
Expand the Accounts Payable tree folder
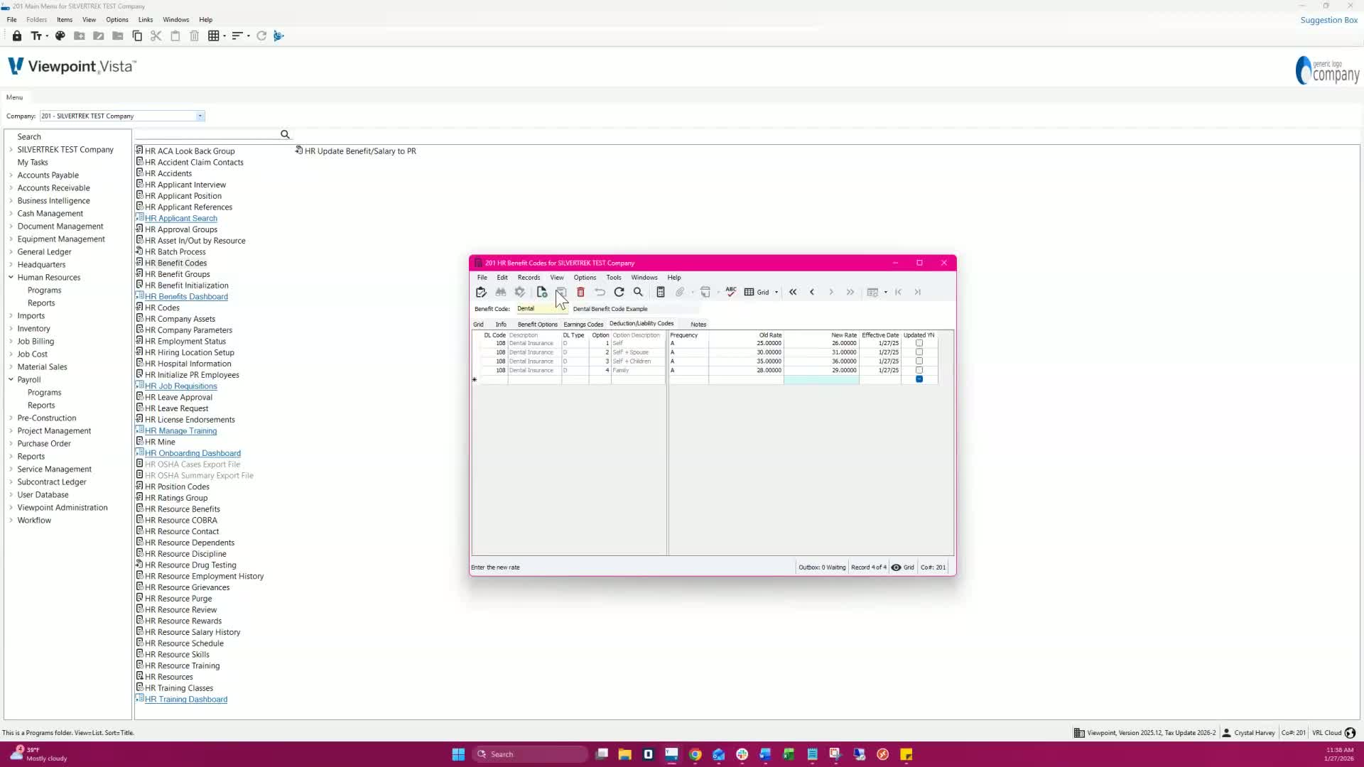11,175
